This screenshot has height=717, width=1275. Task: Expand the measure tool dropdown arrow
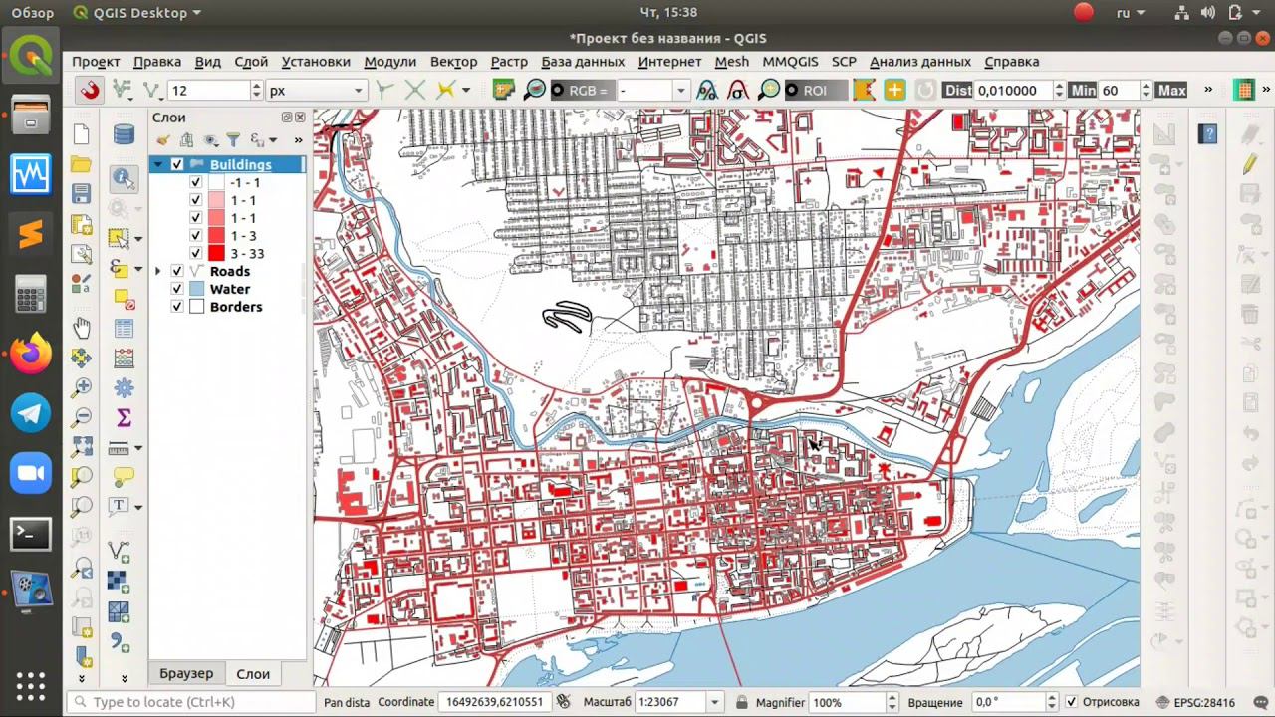tap(138, 448)
